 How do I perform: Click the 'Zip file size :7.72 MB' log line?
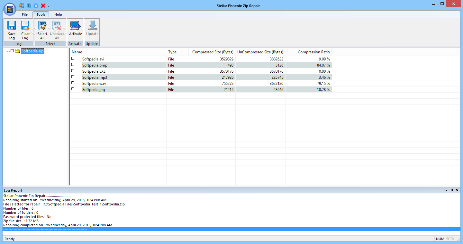(x=21, y=221)
